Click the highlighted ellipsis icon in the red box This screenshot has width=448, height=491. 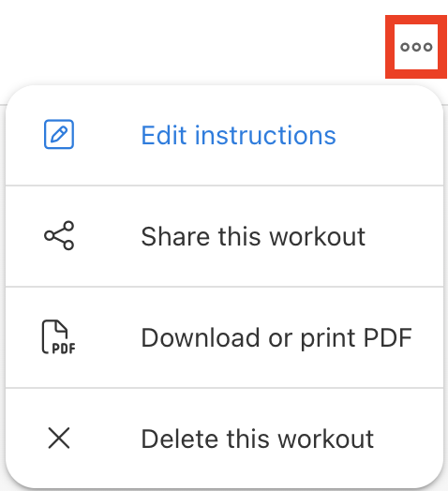[416, 47]
